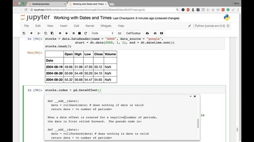Click the Out[94] output prompt
Screen dimensions: 254x142
(x=35, y=52)
